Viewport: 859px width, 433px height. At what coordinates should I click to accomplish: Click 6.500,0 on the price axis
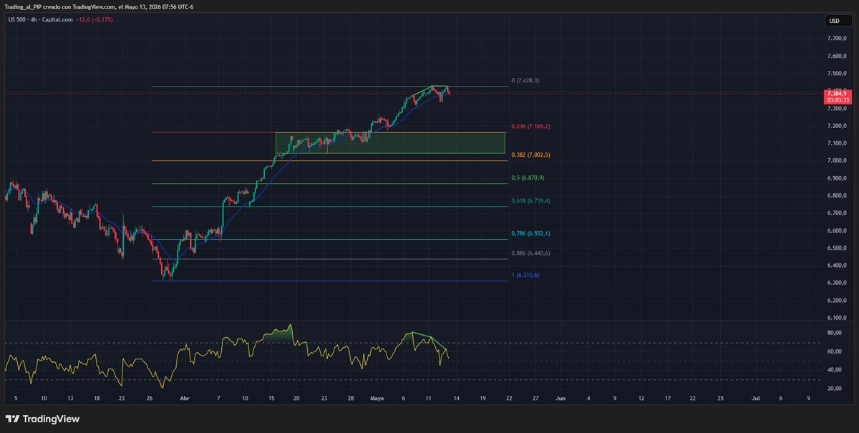tap(837, 248)
